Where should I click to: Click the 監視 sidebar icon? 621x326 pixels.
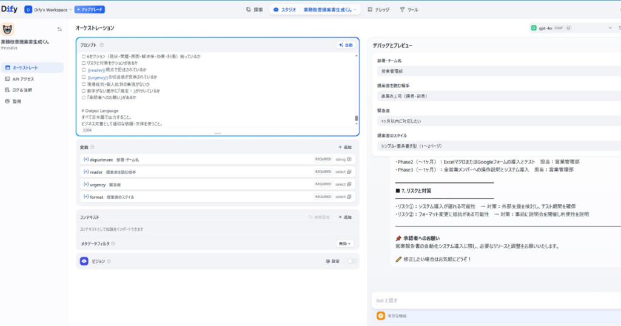click(x=7, y=101)
